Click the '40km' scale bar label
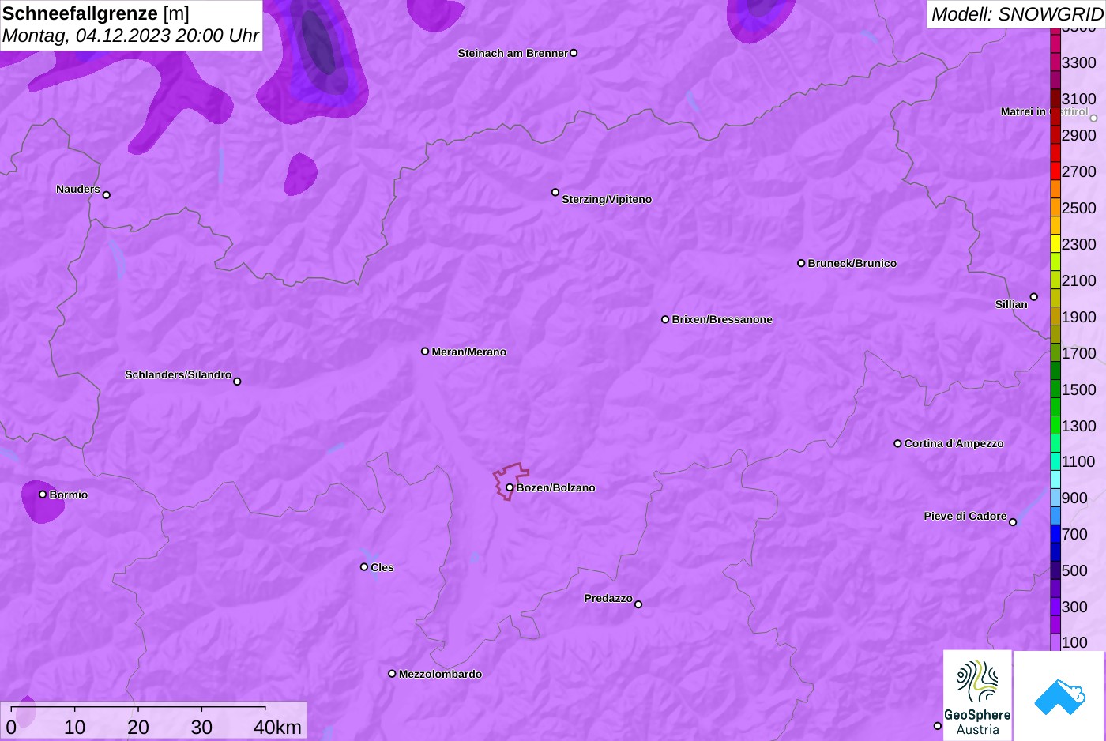Viewport: 1106px width, 741px height. click(277, 728)
